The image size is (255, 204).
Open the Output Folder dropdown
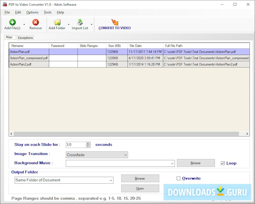64,180
